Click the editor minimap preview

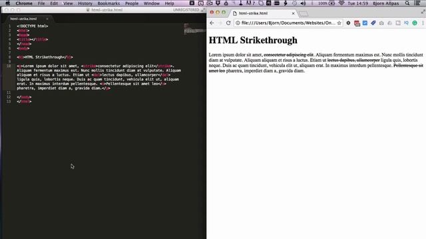[194, 29]
